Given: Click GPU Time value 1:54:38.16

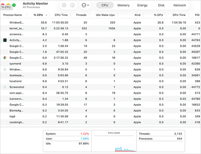Looking at the screenshot, I should point(179,23).
